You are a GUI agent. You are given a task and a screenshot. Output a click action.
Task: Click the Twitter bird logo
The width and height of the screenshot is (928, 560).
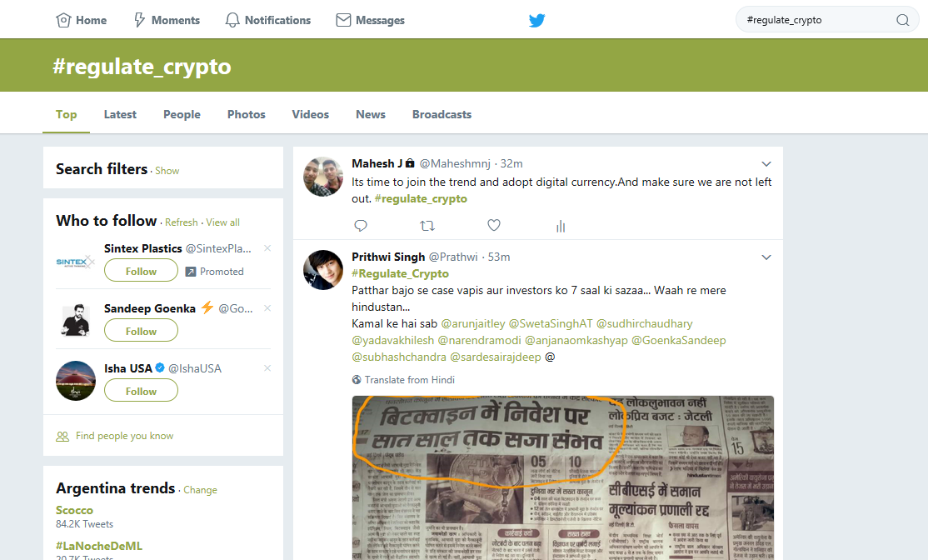[x=536, y=20]
